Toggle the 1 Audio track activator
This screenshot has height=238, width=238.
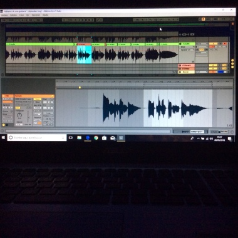pyautogui.click(x=213, y=44)
